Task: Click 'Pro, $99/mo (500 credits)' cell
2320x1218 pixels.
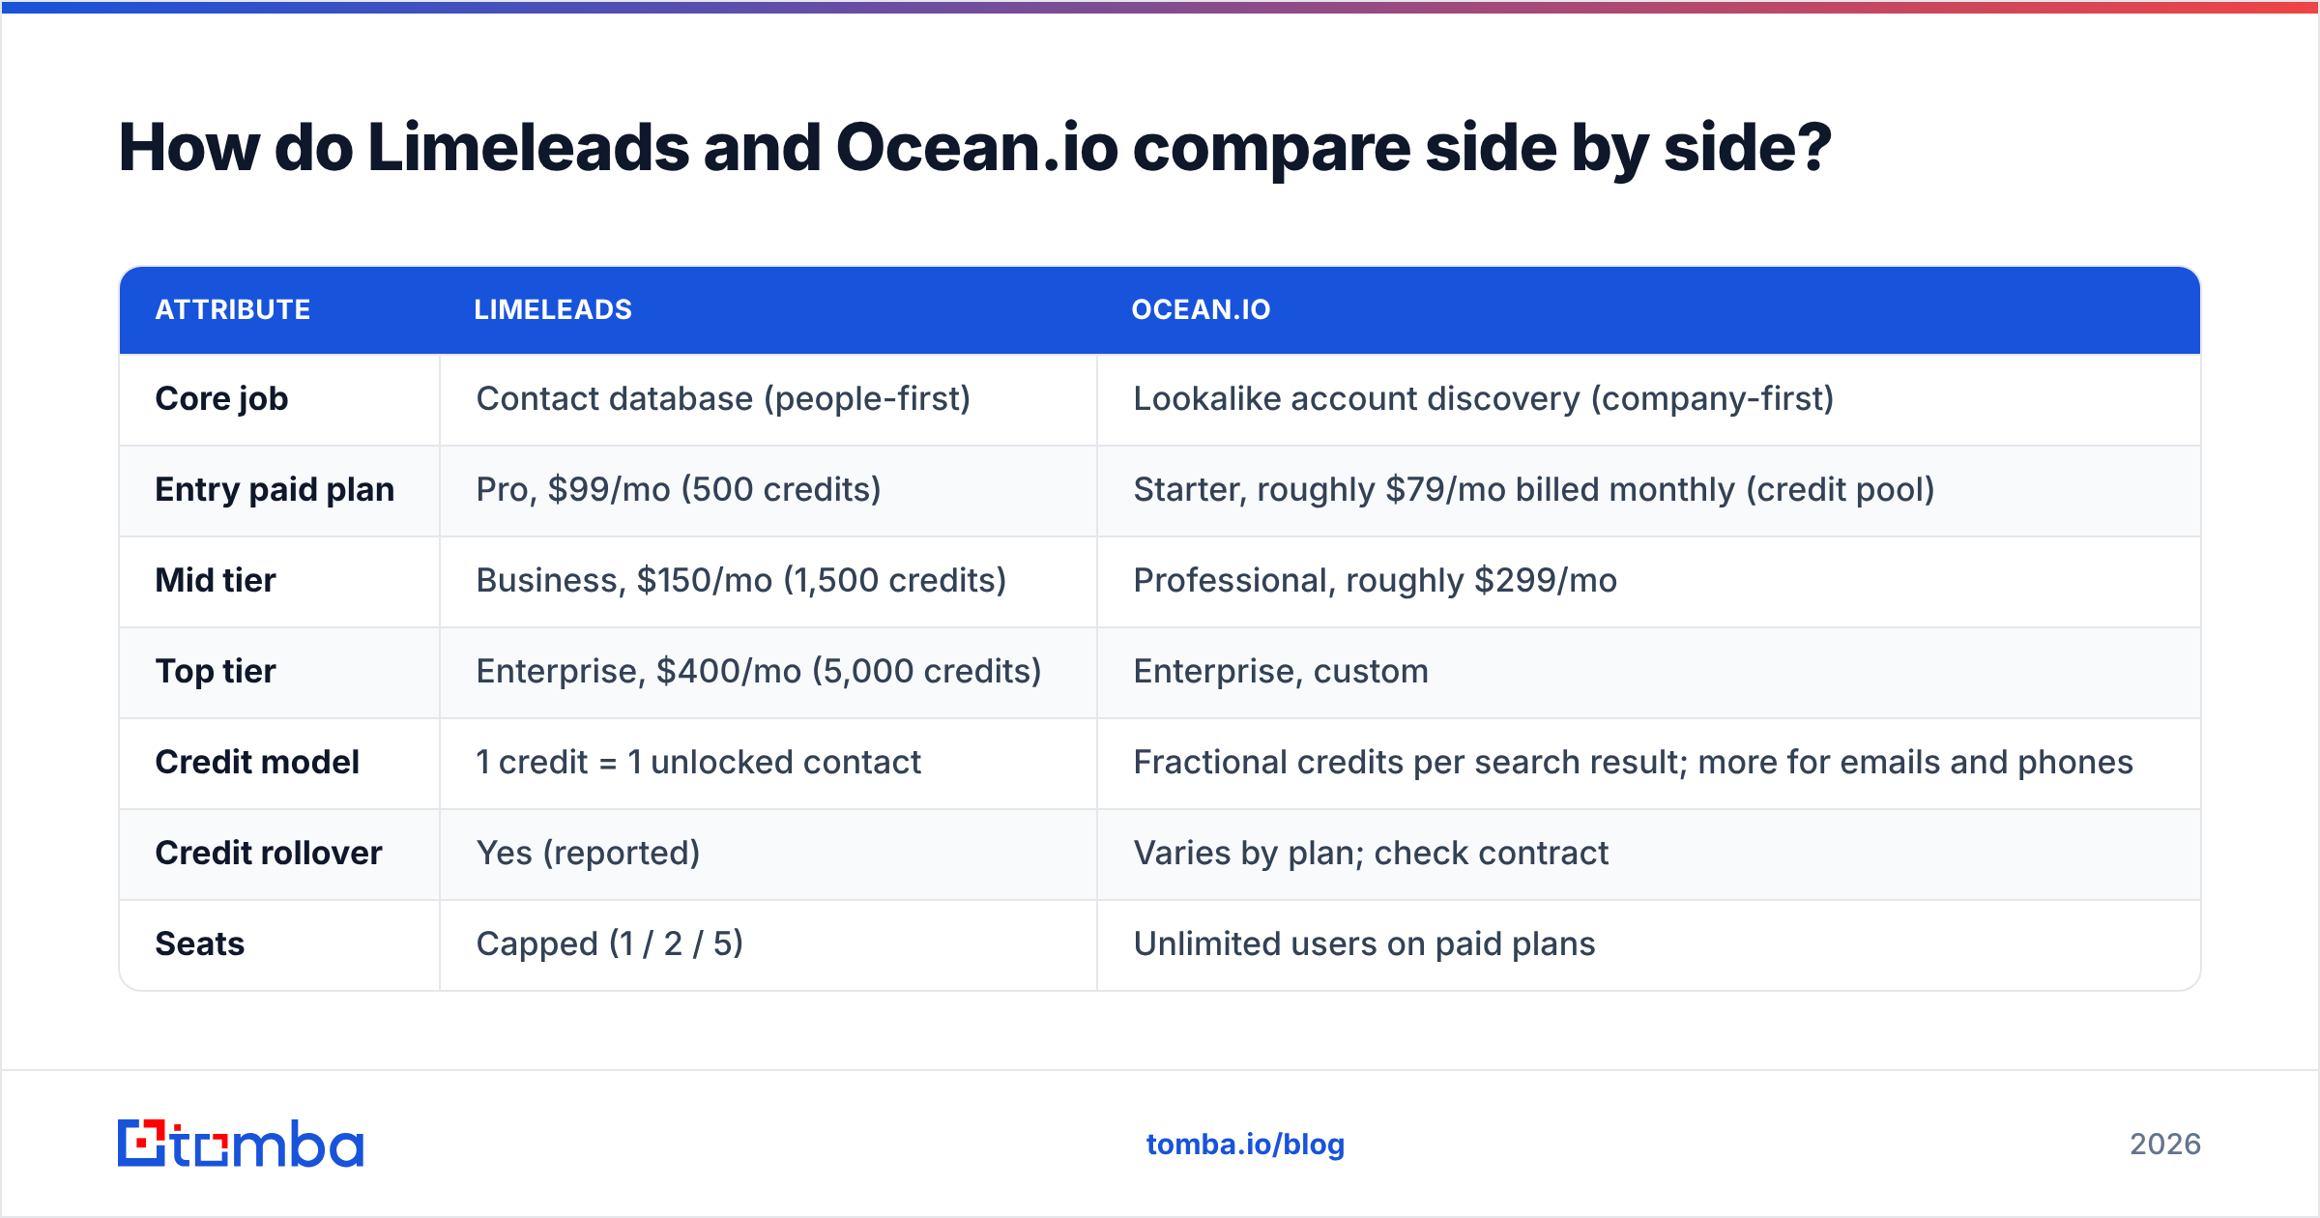Action: click(x=679, y=490)
